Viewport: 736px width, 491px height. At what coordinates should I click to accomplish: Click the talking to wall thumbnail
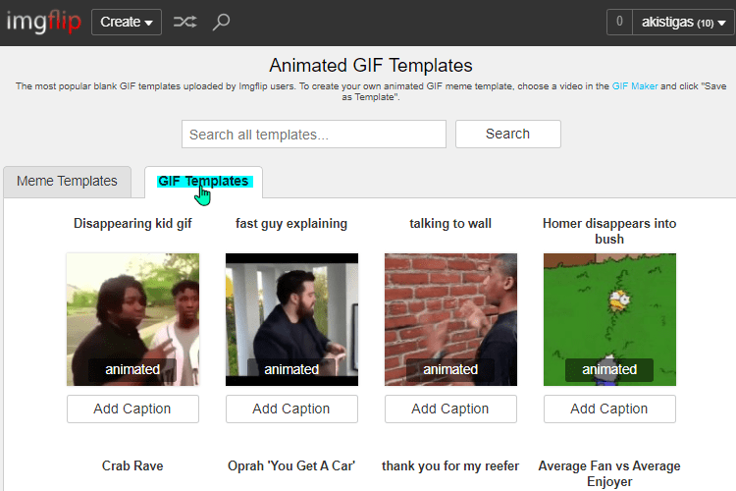pyautogui.click(x=450, y=319)
